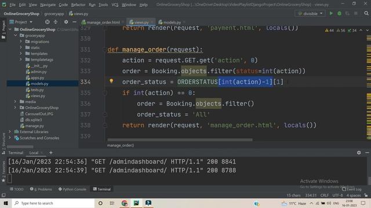
Task: Open the TODO tool window
Action: click(x=17, y=189)
